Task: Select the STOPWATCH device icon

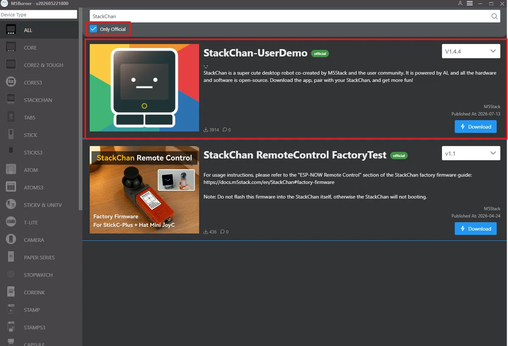Action: [x=11, y=275]
